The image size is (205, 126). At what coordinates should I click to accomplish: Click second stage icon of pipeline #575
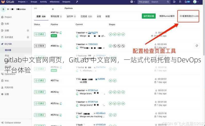tap(115, 104)
